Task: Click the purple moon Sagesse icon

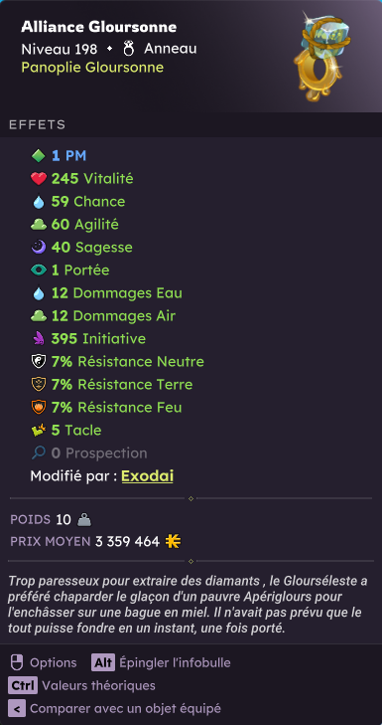Action: tap(39, 248)
